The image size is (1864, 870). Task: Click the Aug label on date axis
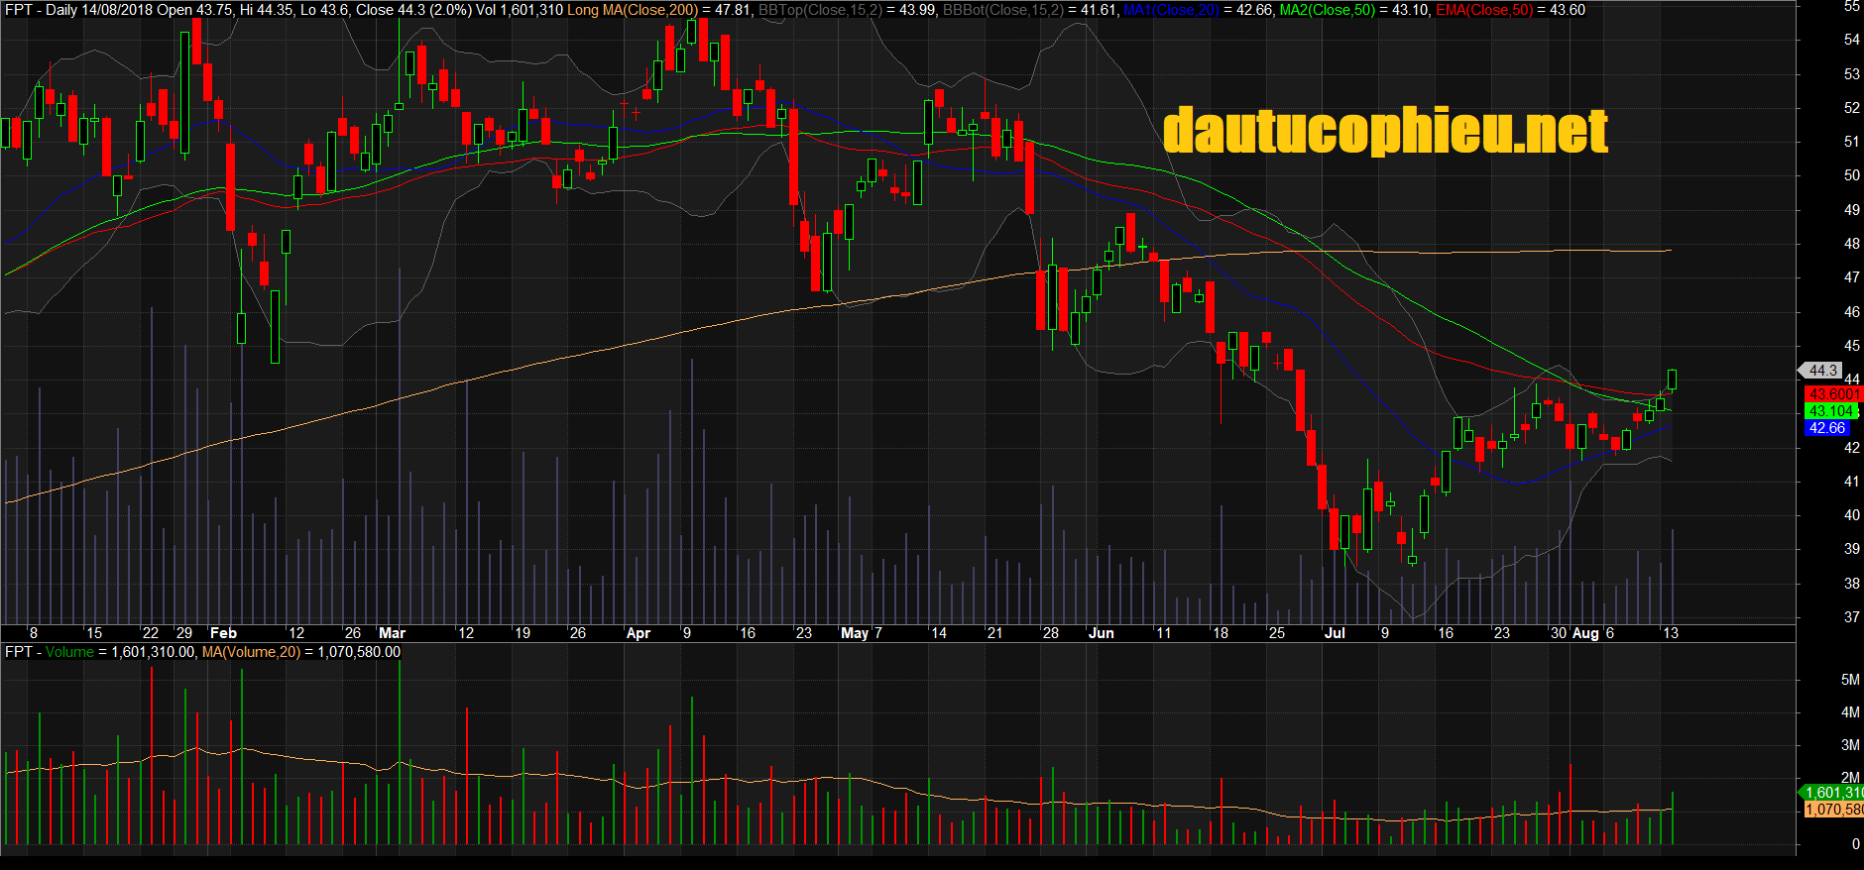(x=1585, y=633)
